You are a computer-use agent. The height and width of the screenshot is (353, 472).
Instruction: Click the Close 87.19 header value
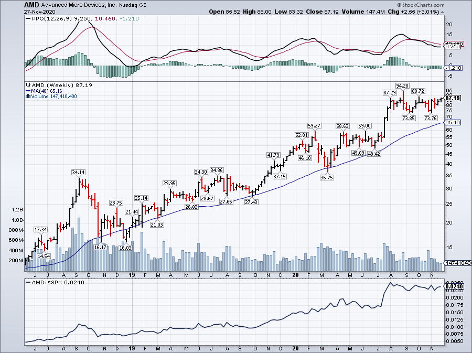pyautogui.click(x=322, y=12)
